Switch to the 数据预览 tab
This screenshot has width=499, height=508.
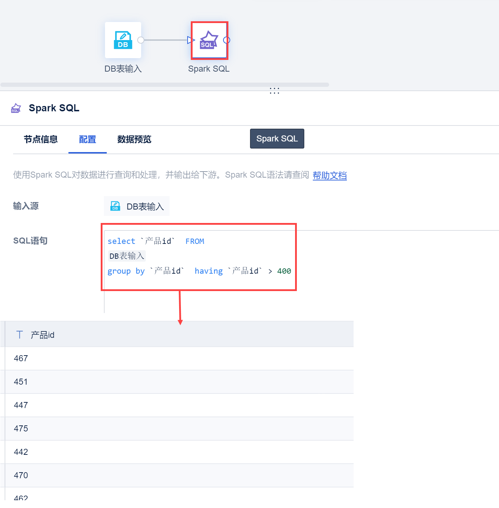pyautogui.click(x=134, y=139)
